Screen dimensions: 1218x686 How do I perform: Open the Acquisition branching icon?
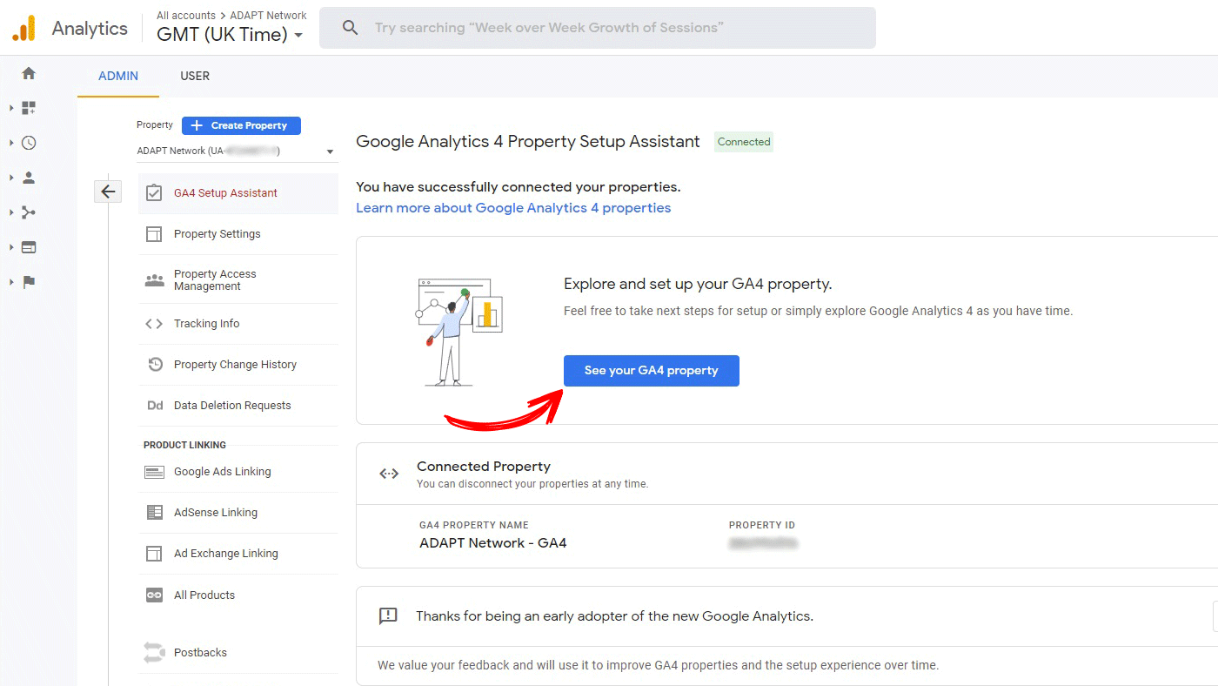[29, 212]
